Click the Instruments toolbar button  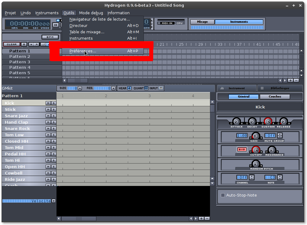[239, 22]
